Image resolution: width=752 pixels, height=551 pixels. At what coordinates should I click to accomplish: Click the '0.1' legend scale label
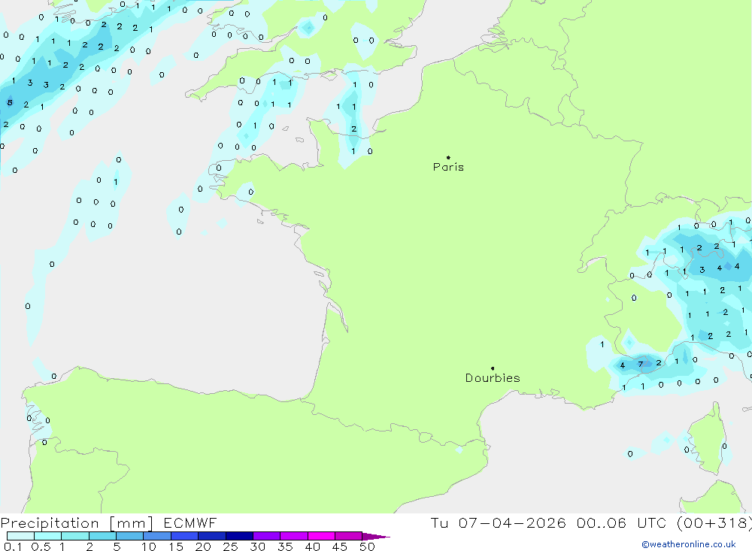(13, 546)
